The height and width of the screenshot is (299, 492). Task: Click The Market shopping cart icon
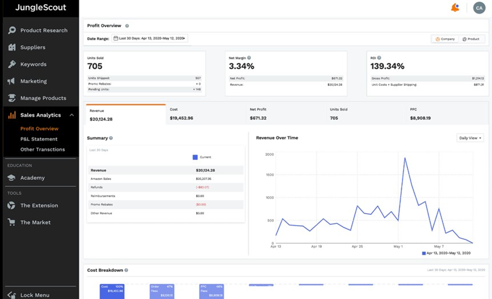(12, 222)
